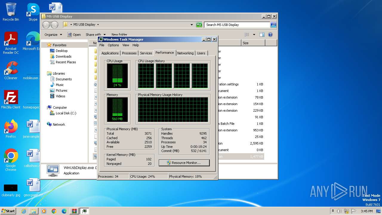Show hidden system tray icons
Viewport: 382px width, 215px height.
click(333, 211)
